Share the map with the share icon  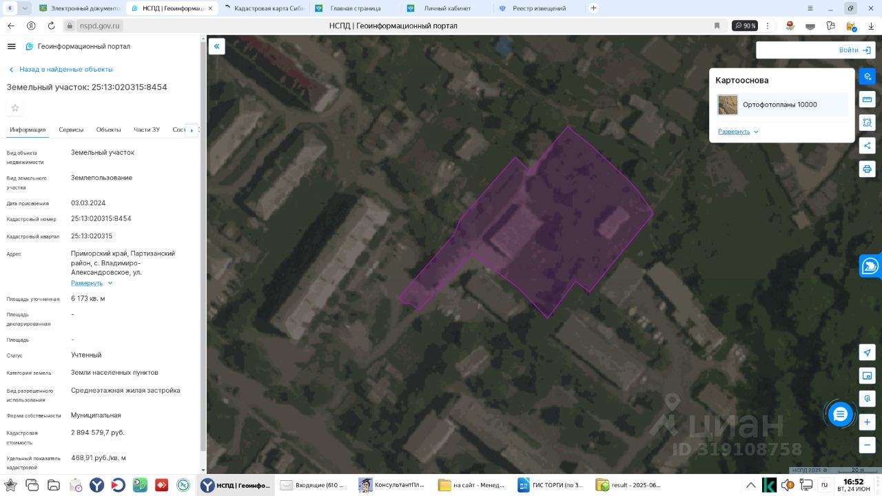[x=867, y=145]
